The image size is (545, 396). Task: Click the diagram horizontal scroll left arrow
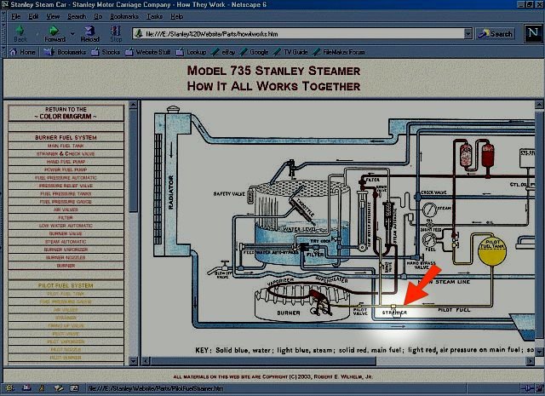tap(146, 361)
